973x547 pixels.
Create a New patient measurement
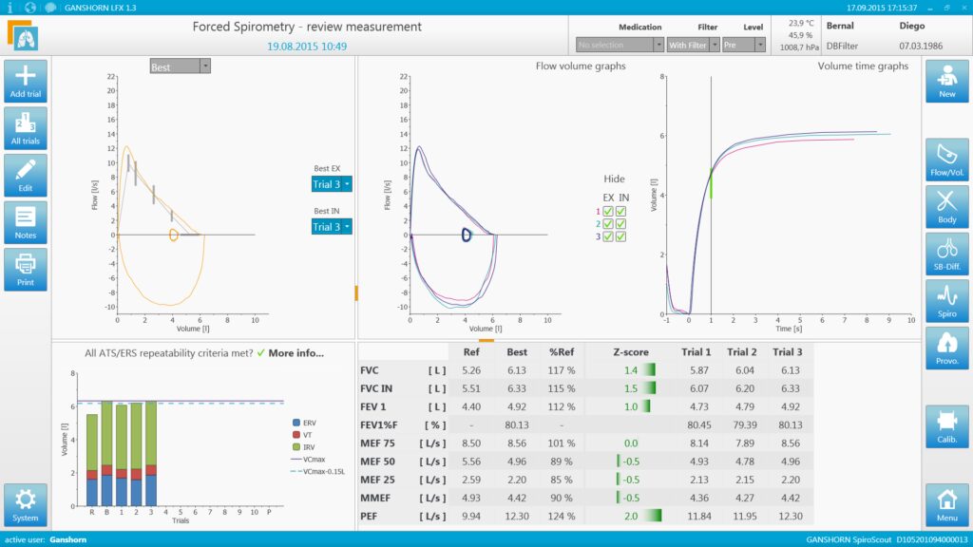(x=947, y=82)
